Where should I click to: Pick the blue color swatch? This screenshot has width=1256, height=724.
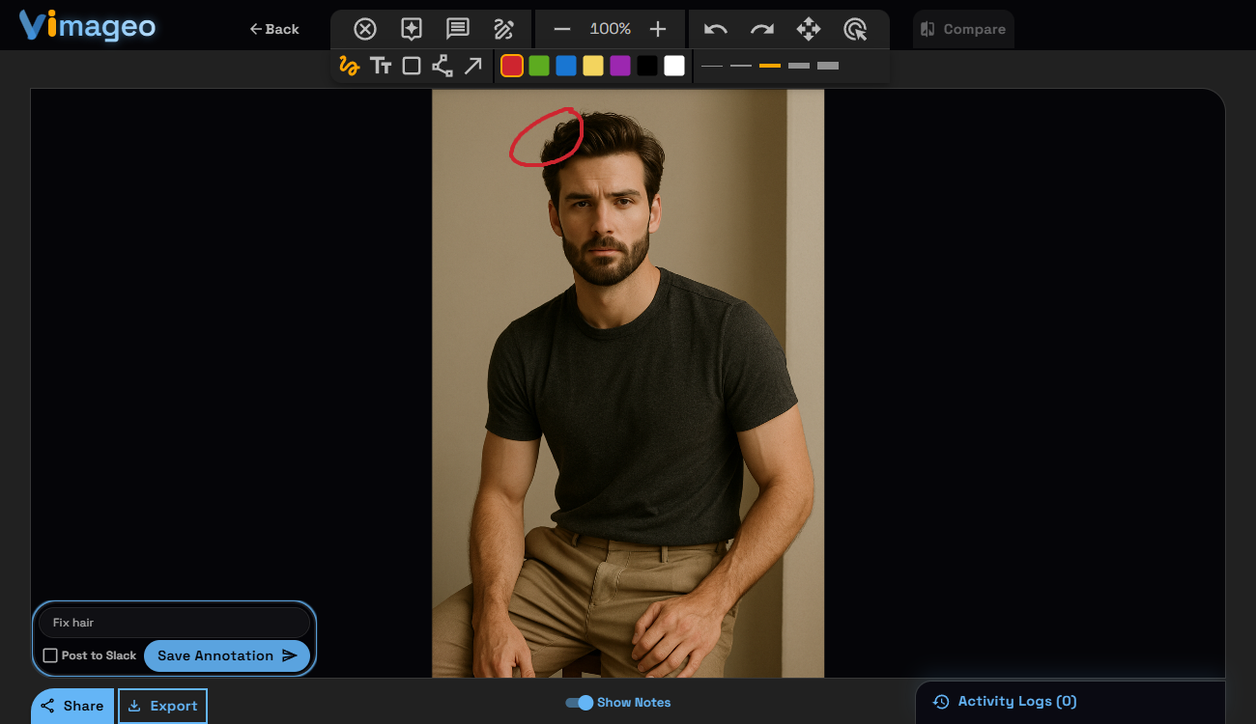coord(566,66)
